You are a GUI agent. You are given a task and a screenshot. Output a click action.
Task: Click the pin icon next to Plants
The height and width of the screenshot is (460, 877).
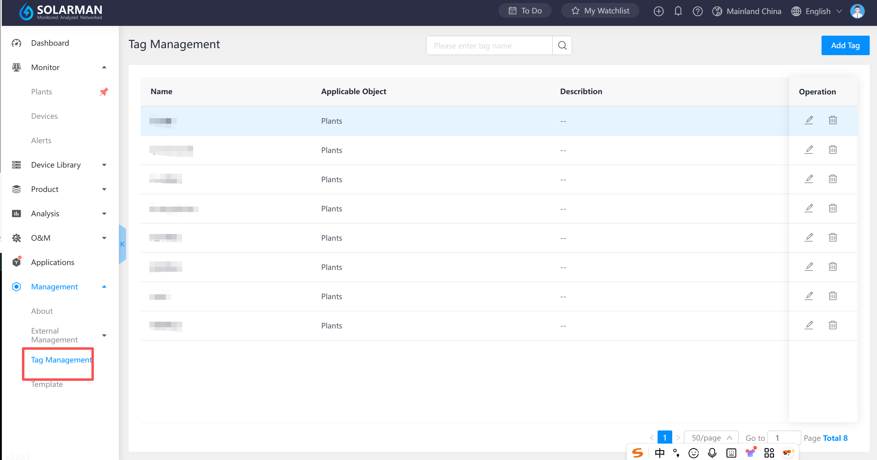104,91
